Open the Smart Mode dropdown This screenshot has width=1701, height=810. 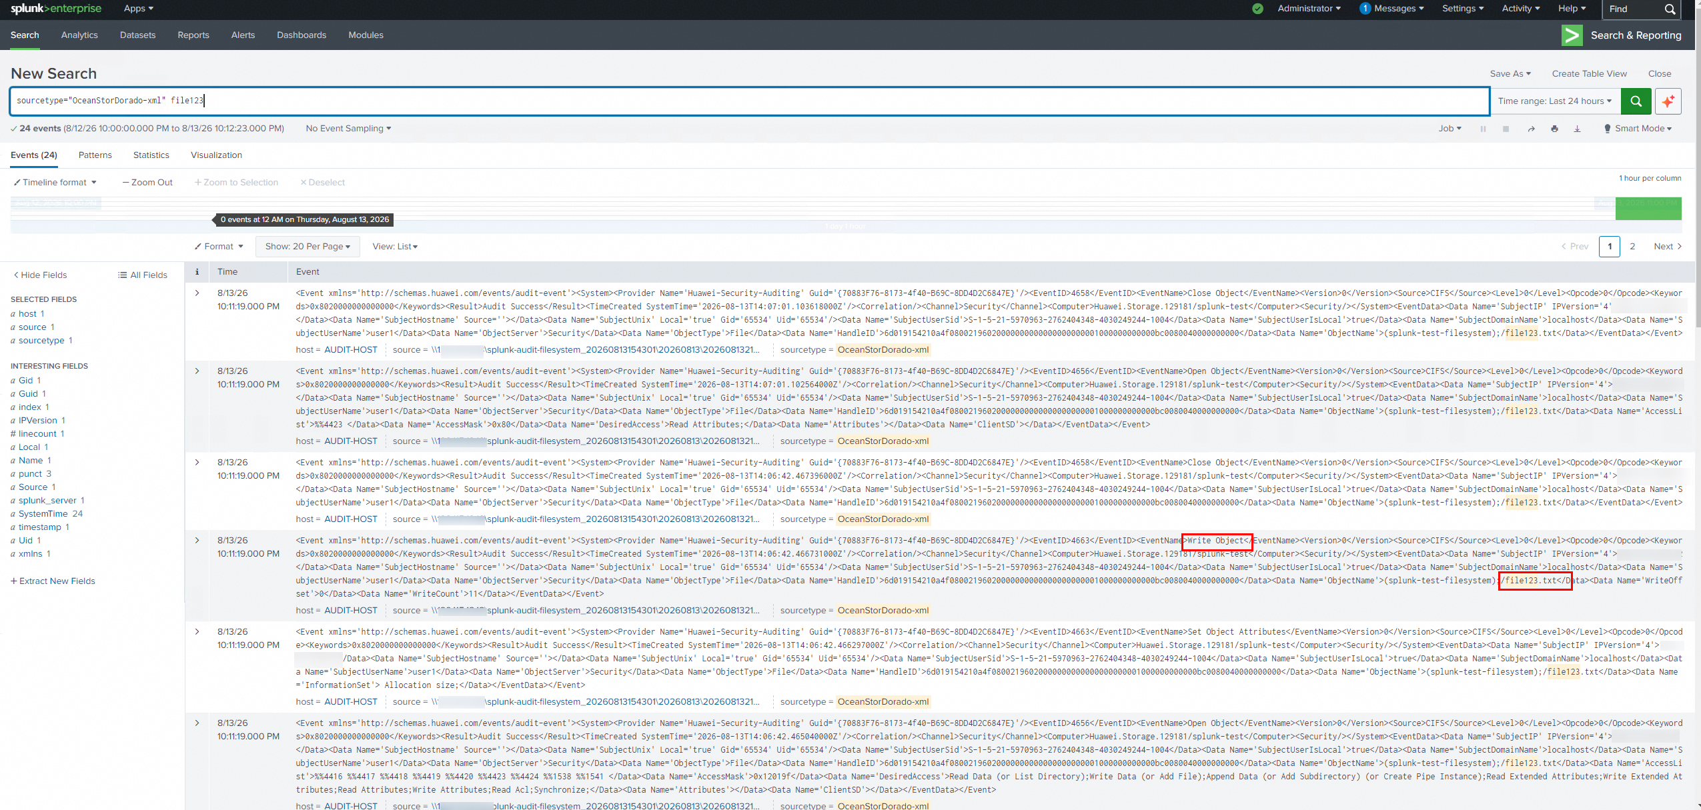1638,129
